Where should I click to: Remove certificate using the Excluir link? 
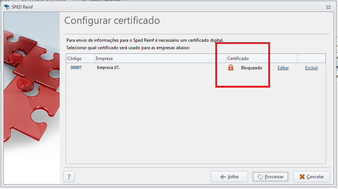312,68
